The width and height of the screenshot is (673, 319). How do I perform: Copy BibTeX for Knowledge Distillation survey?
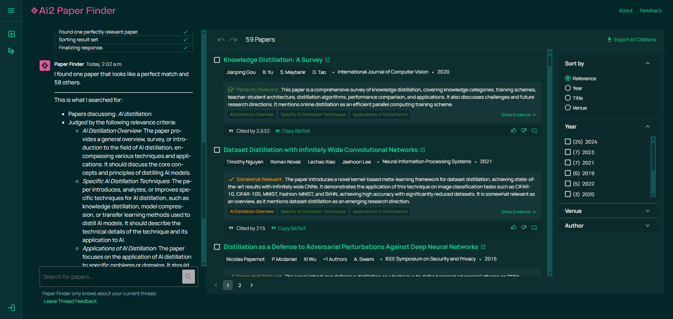pyautogui.click(x=293, y=131)
